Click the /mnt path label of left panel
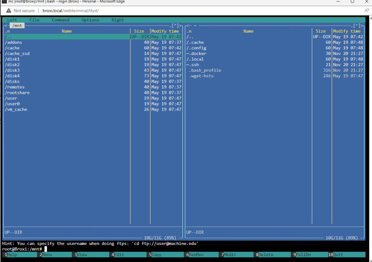372x262 pixels. (17, 26)
